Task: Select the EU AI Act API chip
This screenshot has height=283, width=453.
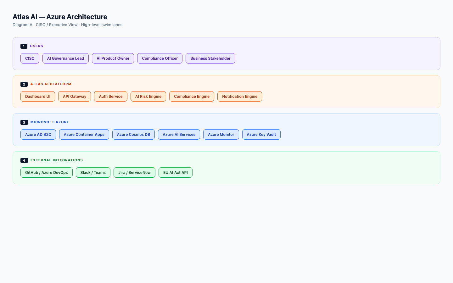Action: (176, 173)
